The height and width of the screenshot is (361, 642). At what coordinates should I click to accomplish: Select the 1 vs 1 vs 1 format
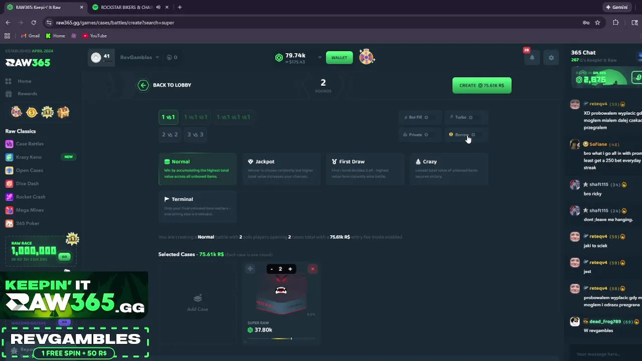click(x=196, y=117)
